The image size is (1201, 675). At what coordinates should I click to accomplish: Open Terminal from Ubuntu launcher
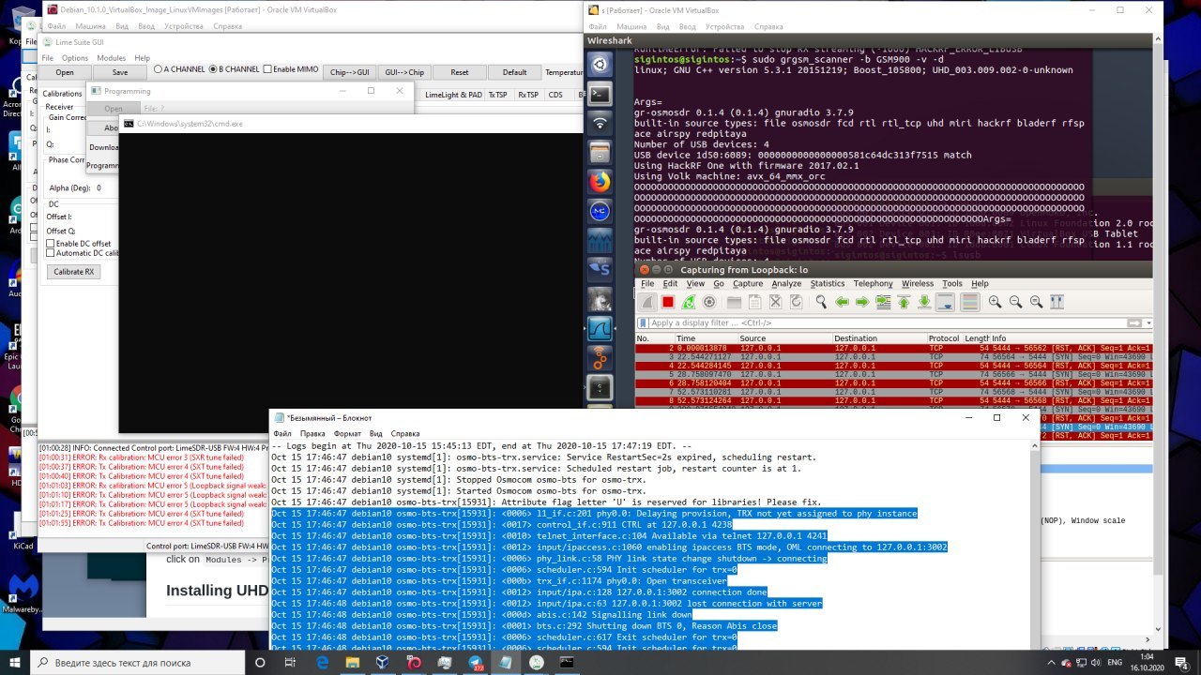(x=600, y=95)
